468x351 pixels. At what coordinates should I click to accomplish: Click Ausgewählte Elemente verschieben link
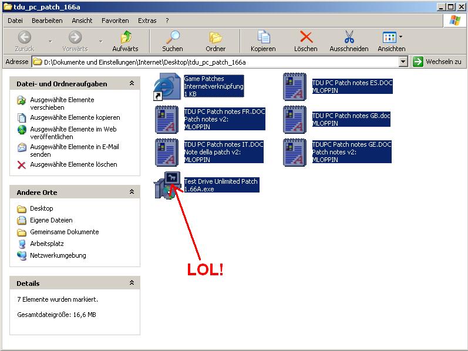(x=62, y=103)
